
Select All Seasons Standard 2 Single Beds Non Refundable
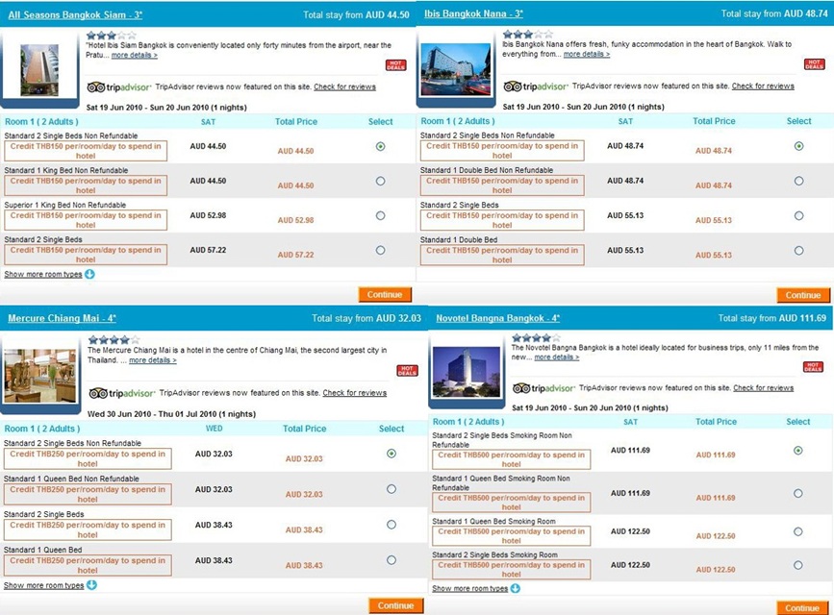point(380,146)
